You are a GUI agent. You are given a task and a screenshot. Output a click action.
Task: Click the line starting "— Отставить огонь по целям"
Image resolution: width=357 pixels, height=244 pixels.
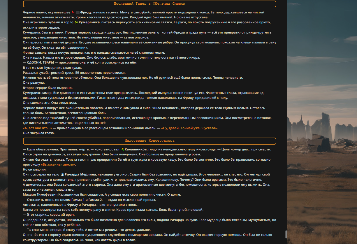click(x=89, y=200)
